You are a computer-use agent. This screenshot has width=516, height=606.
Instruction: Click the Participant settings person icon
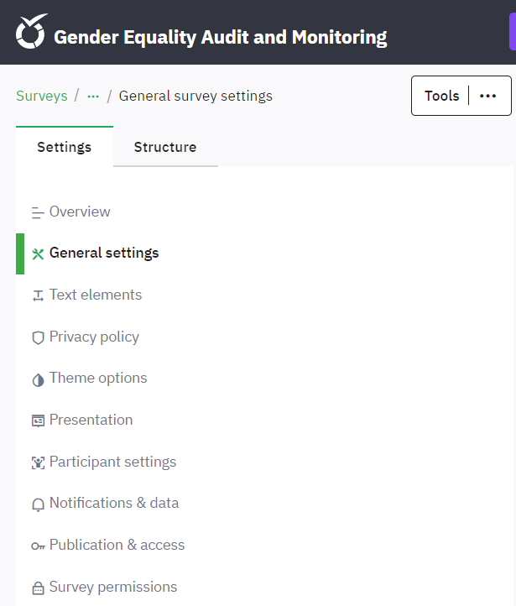pos(38,463)
